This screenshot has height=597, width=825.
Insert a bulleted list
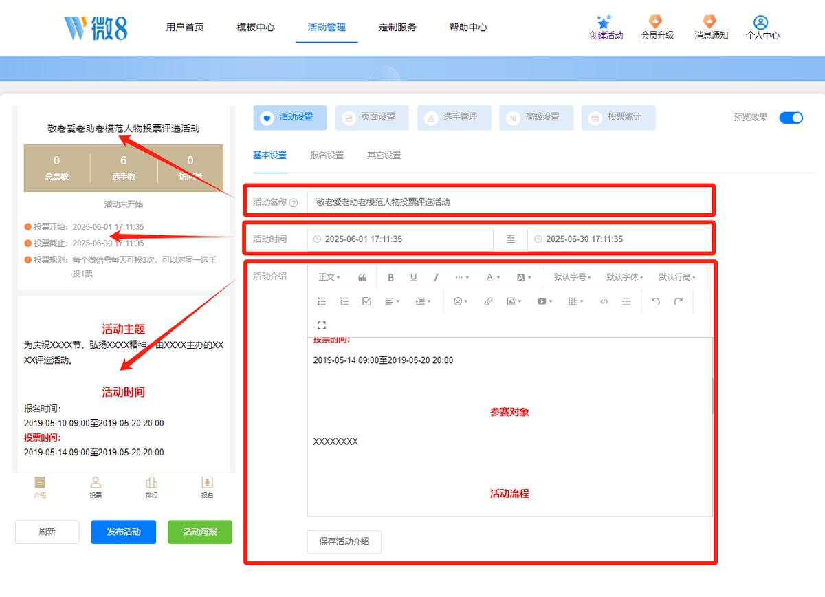coord(322,301)
